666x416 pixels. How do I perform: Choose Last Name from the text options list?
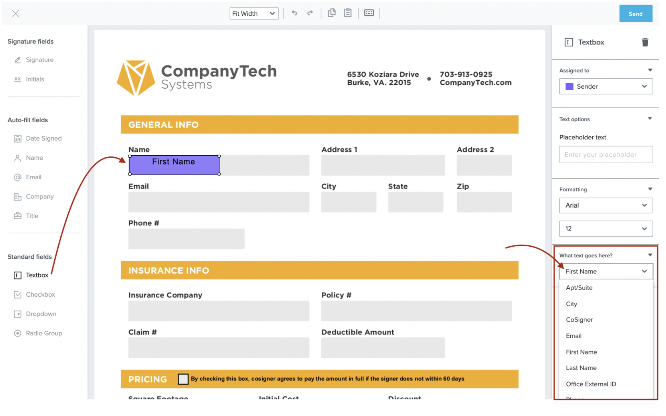pyautogui.click(x=581, y=368)
